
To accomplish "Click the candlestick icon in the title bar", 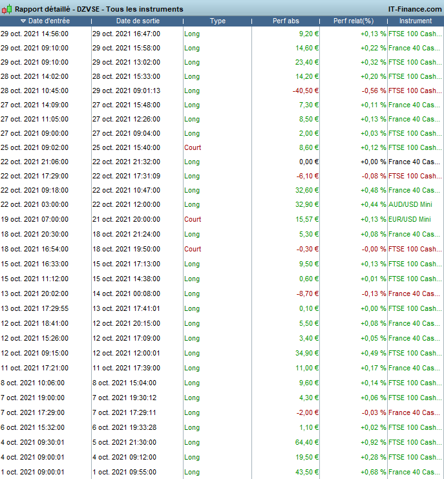I will point(6,9).
